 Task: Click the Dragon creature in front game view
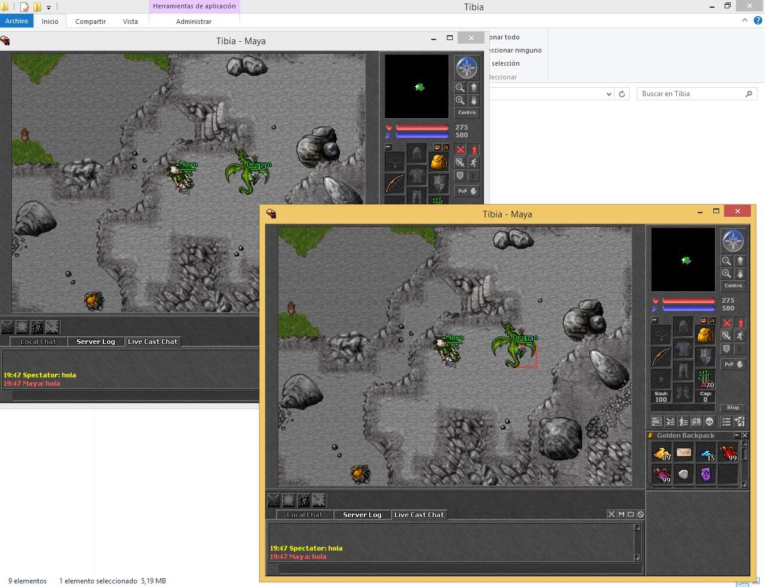pos(513,345)
